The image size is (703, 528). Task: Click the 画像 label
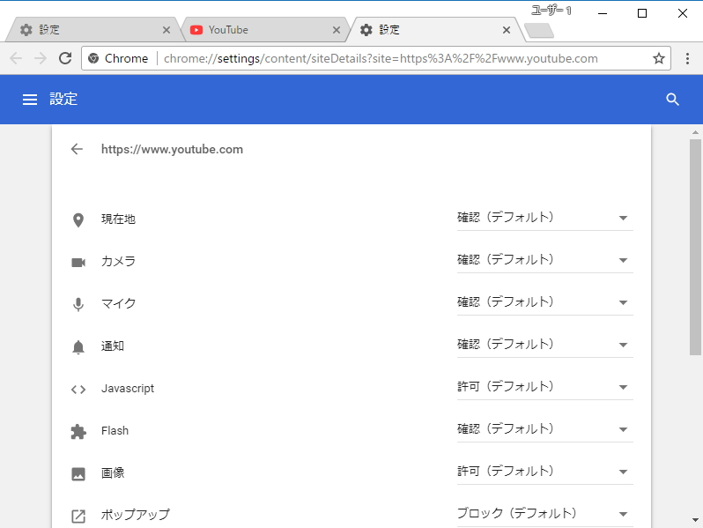pyautogui.click(x=113, y=472)
